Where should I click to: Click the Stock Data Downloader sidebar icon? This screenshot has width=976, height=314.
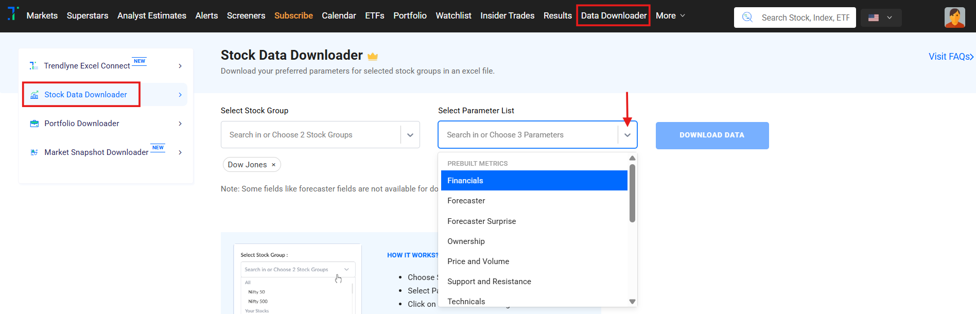pyautogui.click(x=34, y=95)
